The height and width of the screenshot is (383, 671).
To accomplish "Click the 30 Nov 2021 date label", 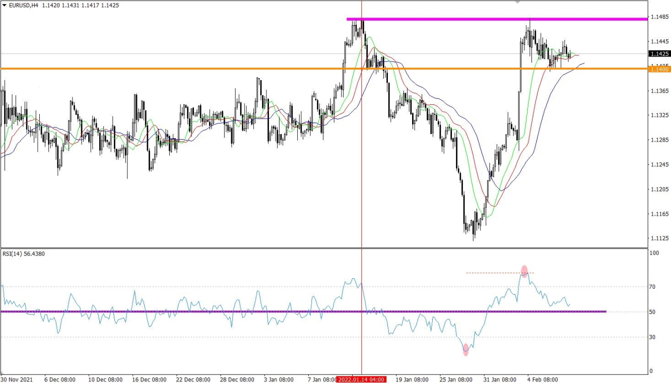I will tap(17, 379).
